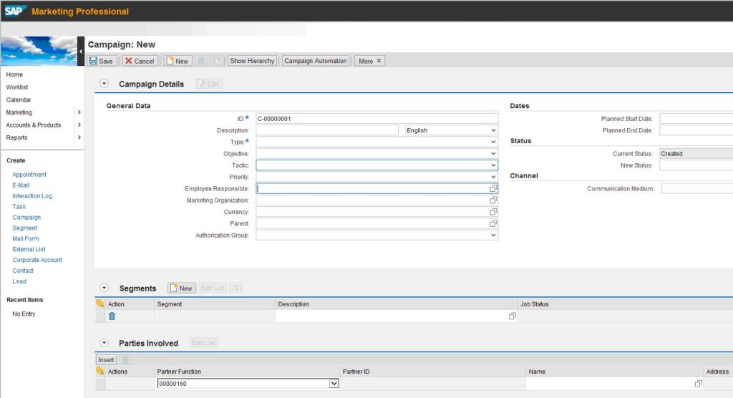Click New in the campaign toolbar
This screenshot has height=398, width=733.
pos(178,61)
